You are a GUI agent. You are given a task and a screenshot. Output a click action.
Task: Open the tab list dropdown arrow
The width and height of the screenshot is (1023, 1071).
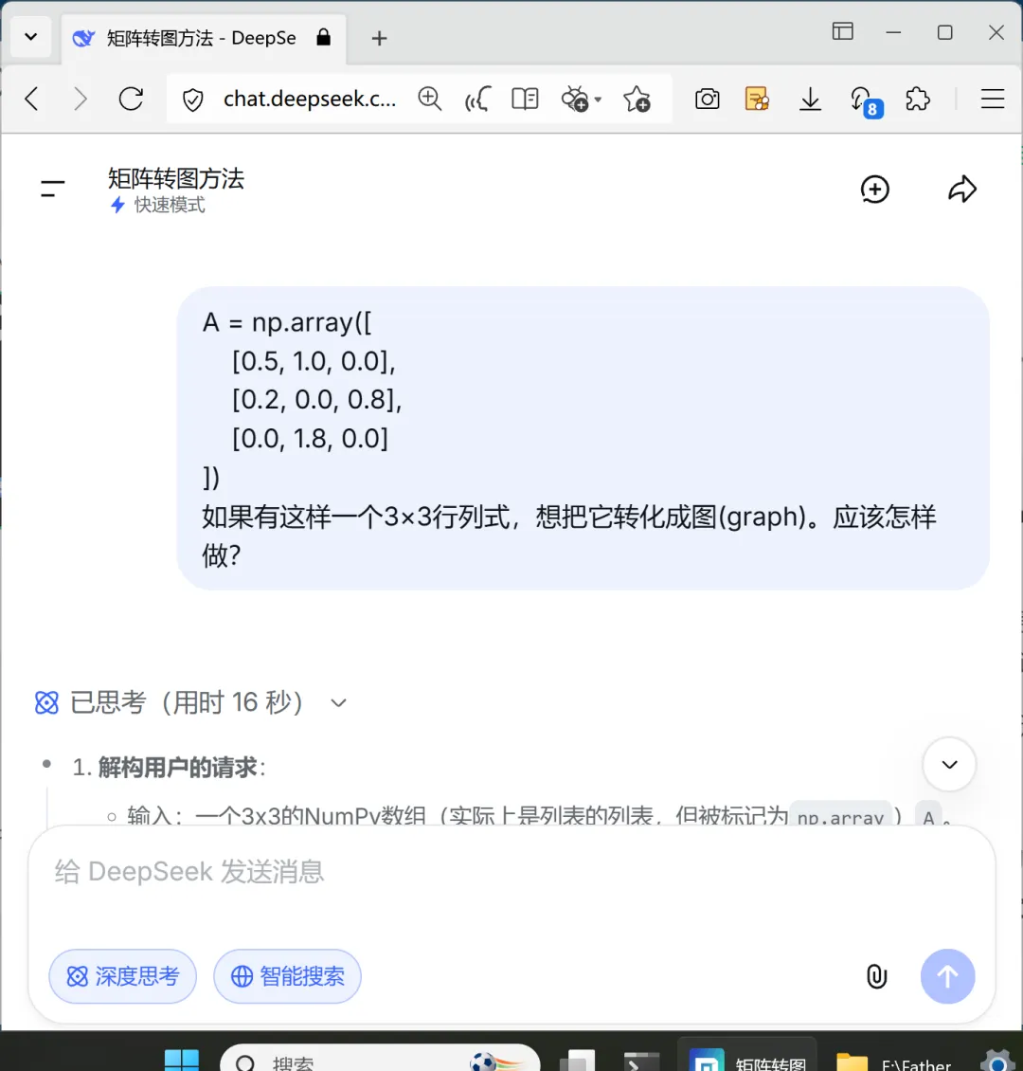click(x=30, y=37)
